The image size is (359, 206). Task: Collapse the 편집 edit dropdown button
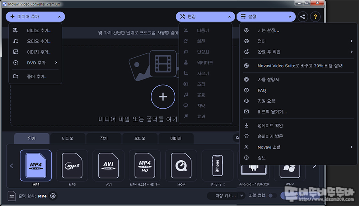(205, 17)
